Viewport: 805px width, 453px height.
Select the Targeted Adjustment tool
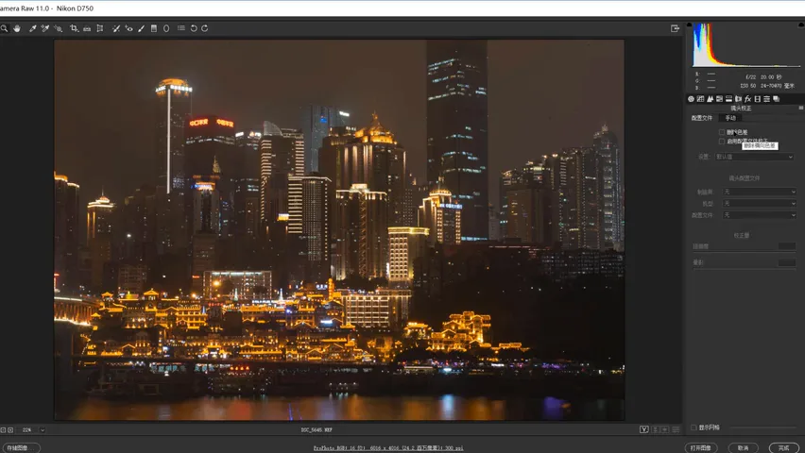tap(58, 28)
